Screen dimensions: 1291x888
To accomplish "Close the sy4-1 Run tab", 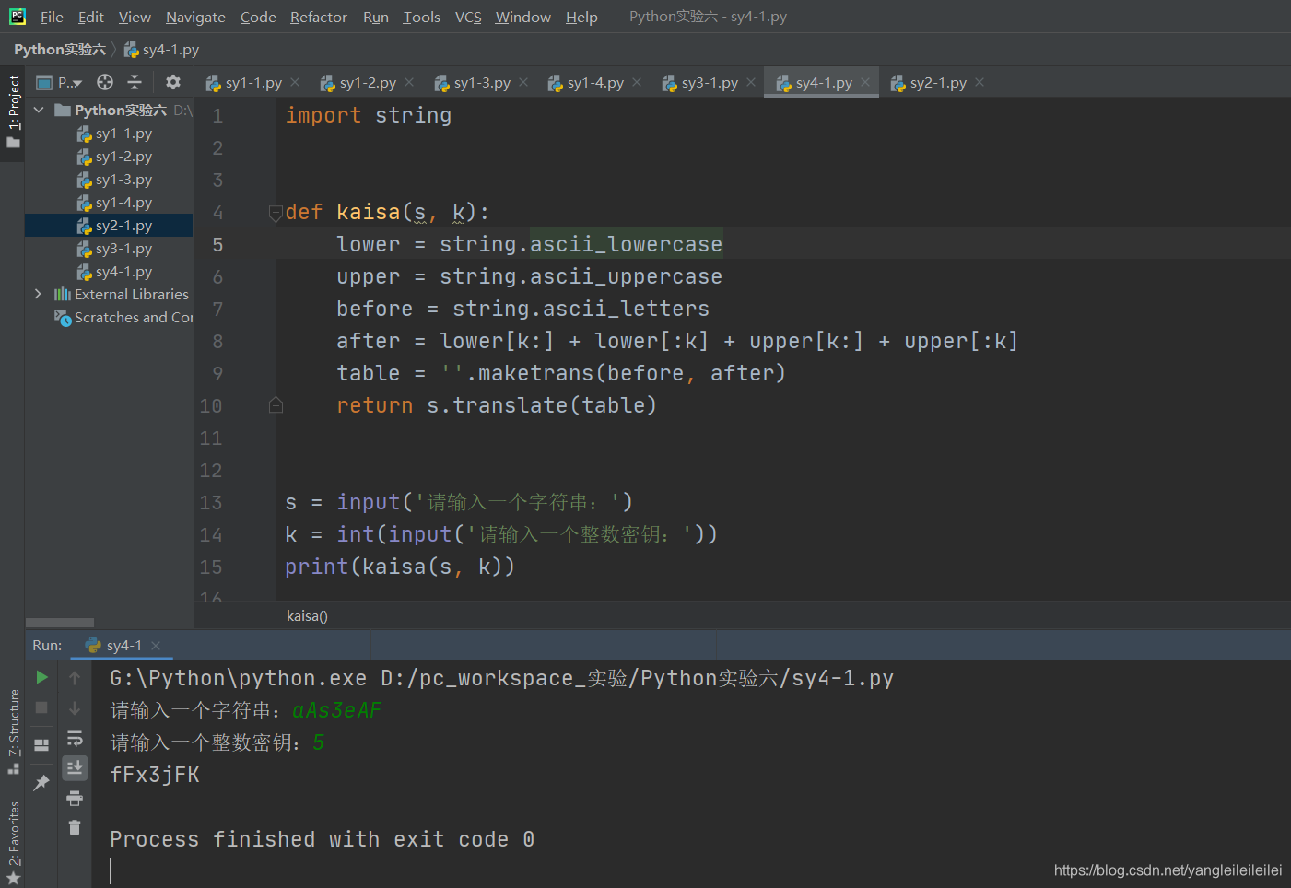I will [156, 646].
